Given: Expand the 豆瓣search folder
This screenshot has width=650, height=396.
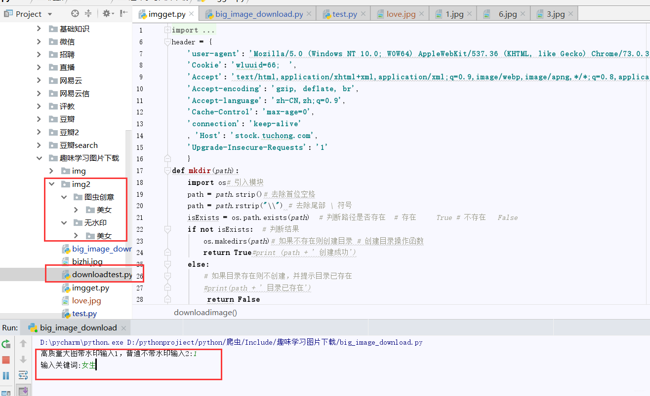Looking at the screenshot, I should (39, 145).
